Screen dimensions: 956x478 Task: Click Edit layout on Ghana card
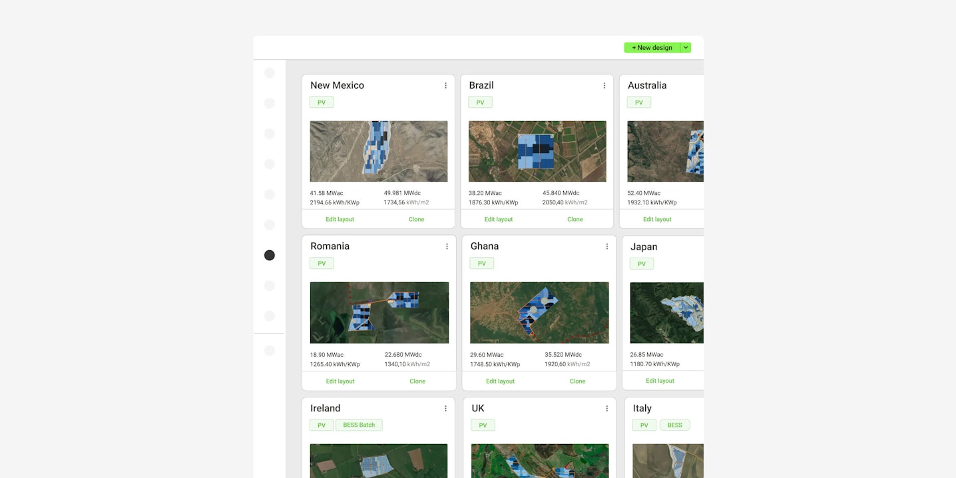tap(501, 381)
